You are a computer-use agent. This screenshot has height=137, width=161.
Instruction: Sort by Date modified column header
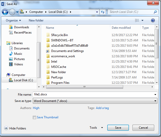[x=121, y=28]
